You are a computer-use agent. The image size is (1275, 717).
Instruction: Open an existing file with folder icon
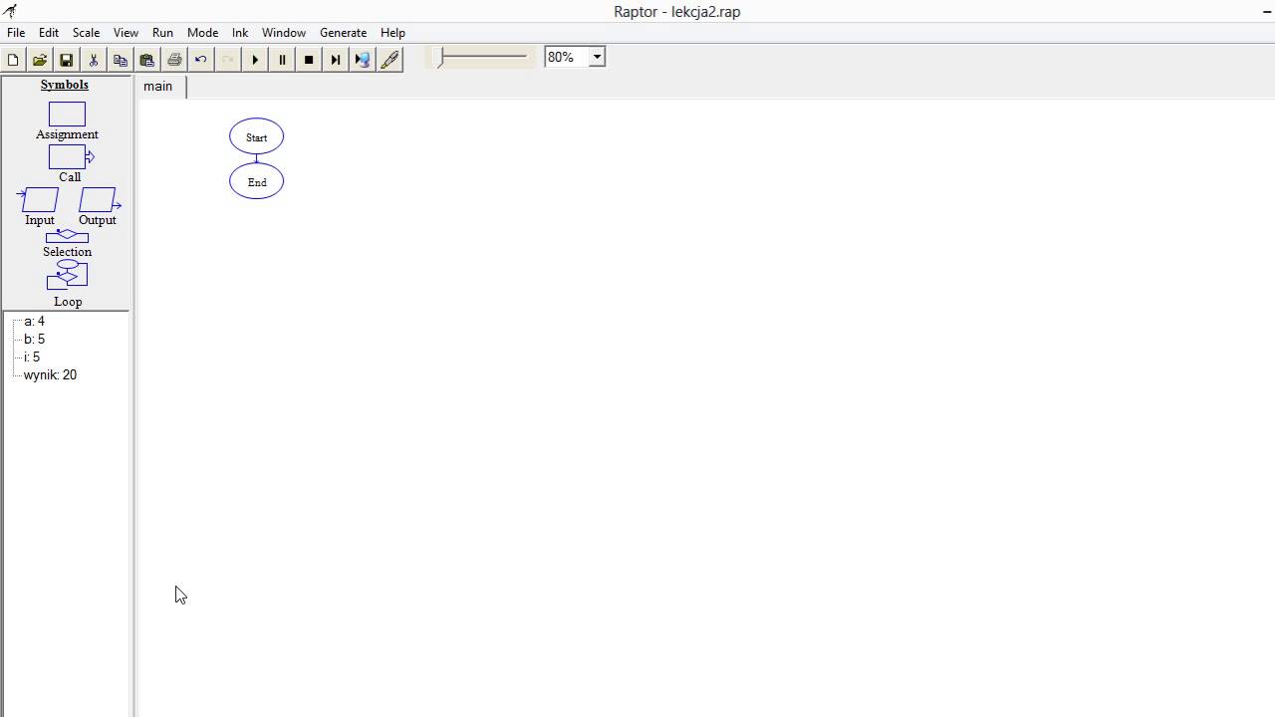(40, 60)
